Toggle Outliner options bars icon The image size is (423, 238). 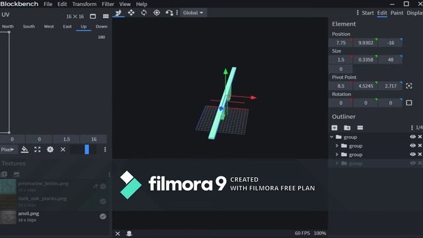pos(360,128)
